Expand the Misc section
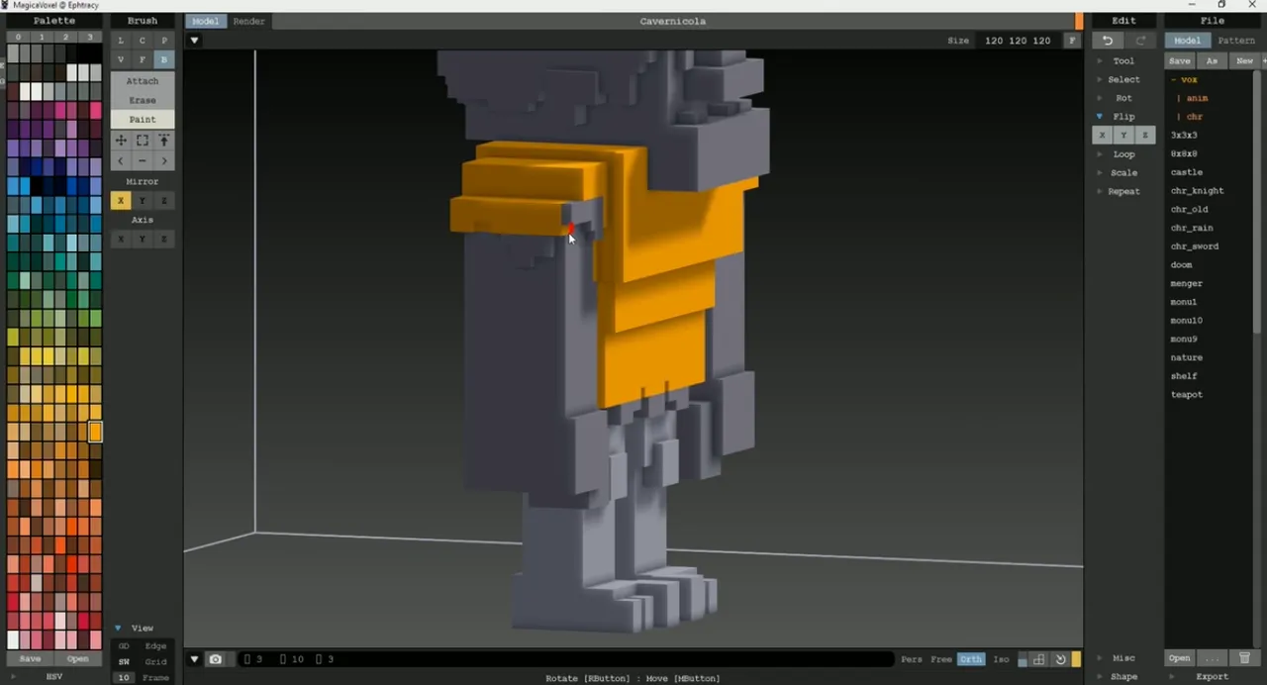 (x=1123, y=658)
